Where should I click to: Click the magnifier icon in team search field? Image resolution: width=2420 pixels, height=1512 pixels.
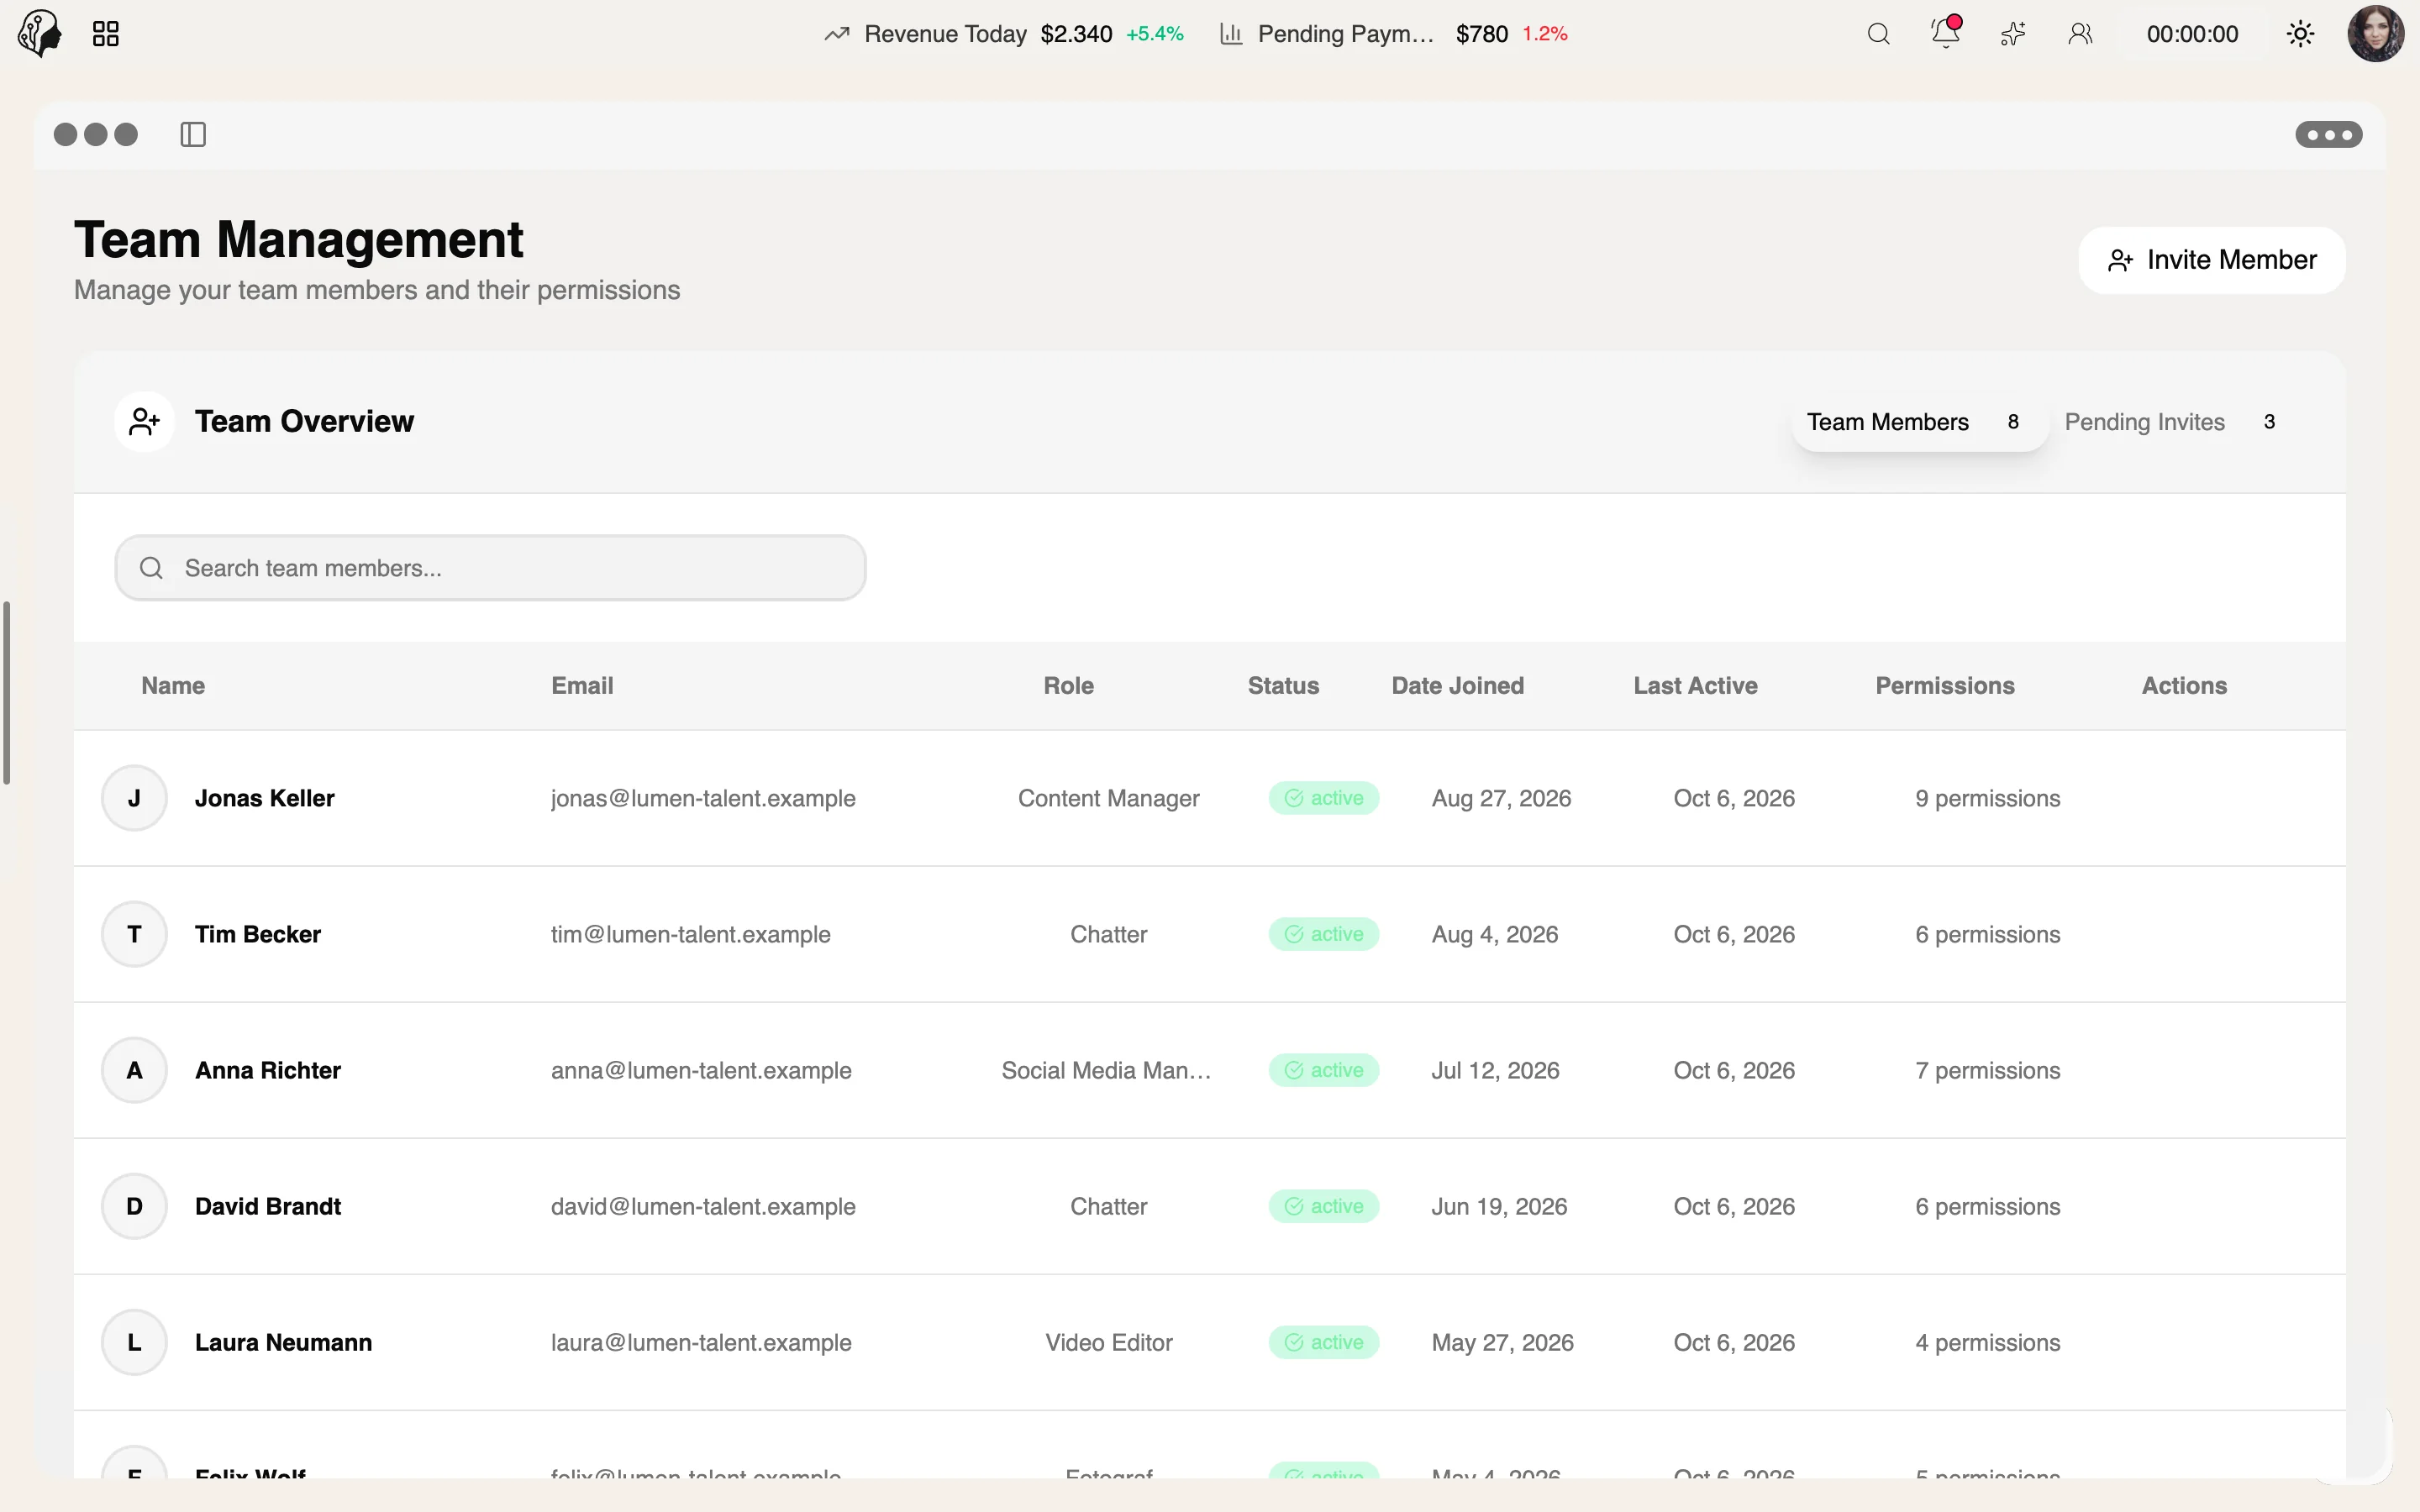click(151, 568)
